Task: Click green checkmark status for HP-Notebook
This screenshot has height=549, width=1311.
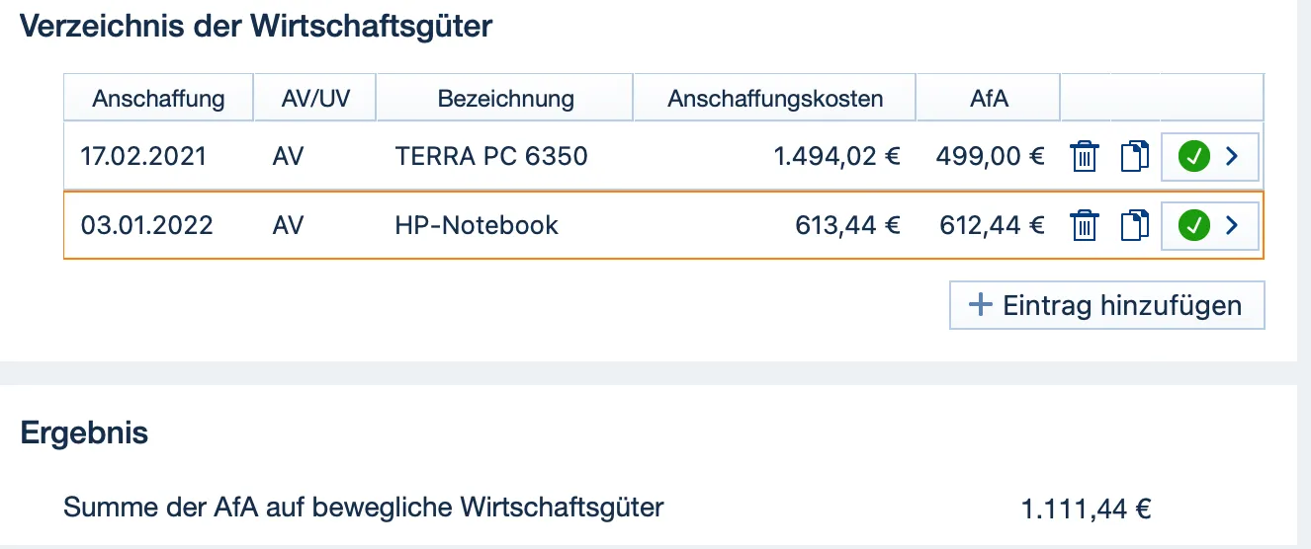Action: click(1194, 226)
